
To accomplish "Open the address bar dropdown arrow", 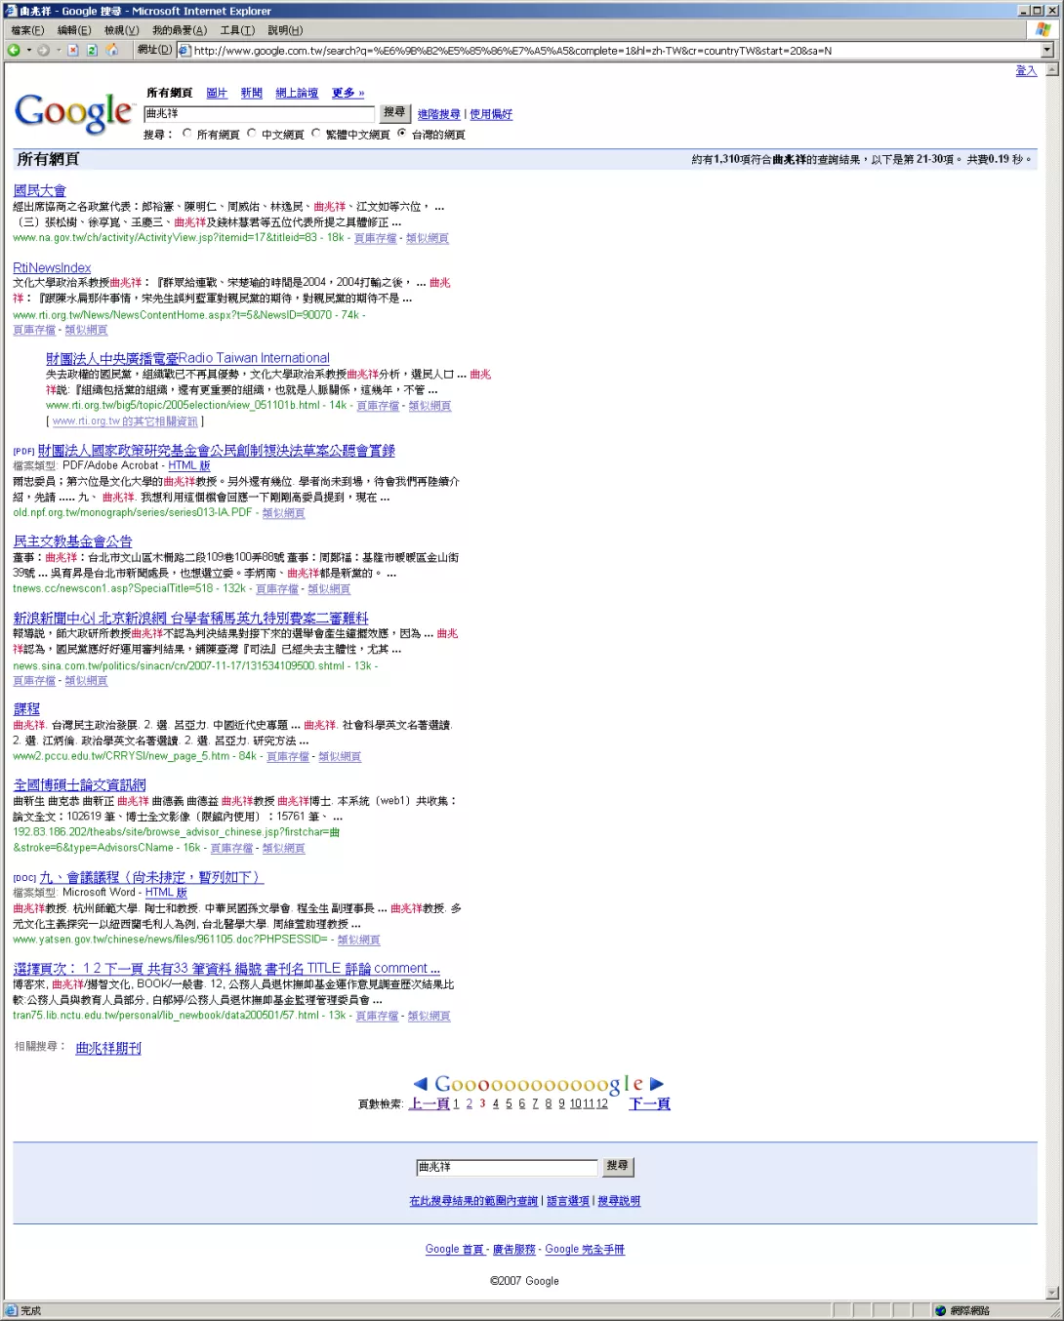I will point(1047,50).
